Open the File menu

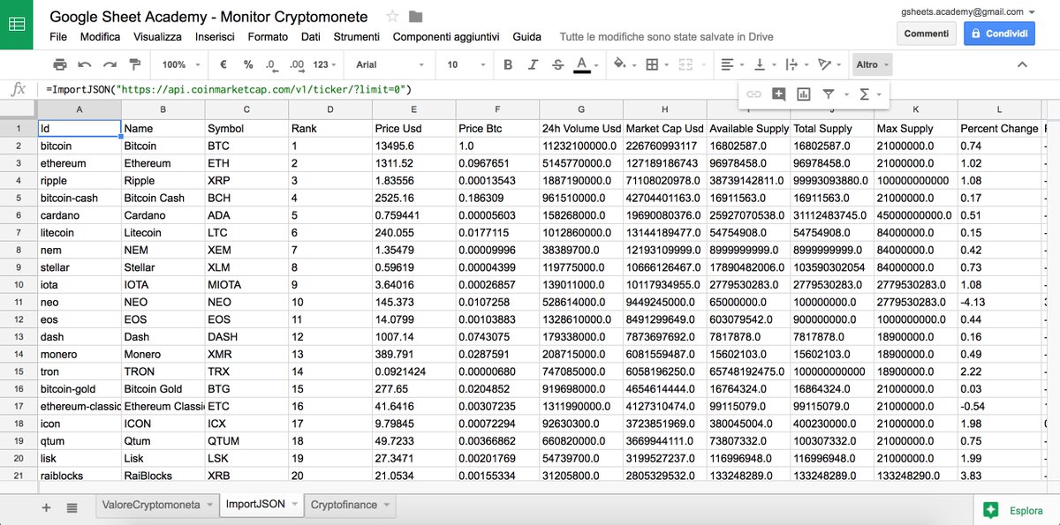pyautogui.click(x=58, y=37)
